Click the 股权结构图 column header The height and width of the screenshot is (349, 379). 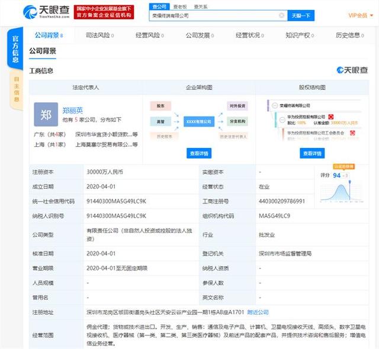click(x=312, y=88)
